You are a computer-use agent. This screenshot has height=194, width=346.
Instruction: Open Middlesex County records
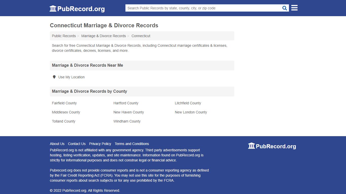click(x=66, y=112)
